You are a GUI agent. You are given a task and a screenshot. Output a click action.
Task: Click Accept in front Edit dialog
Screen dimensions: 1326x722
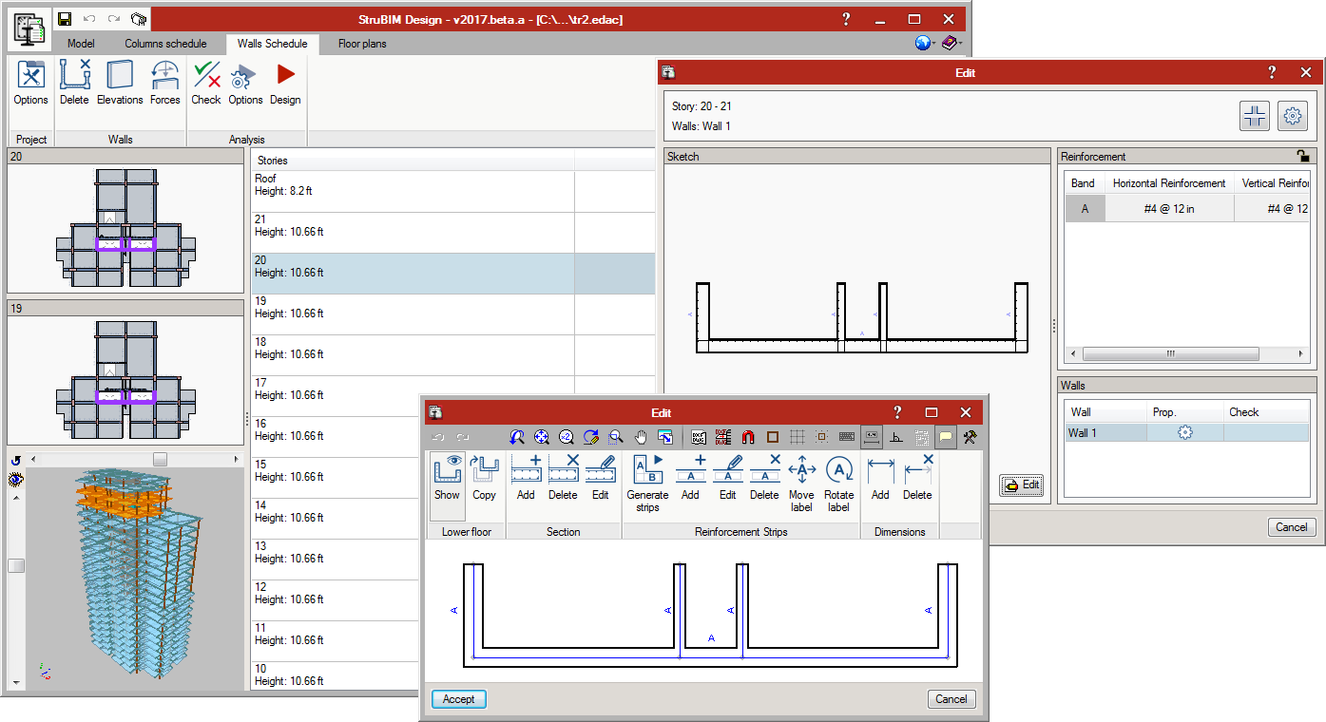coord(459,699)
